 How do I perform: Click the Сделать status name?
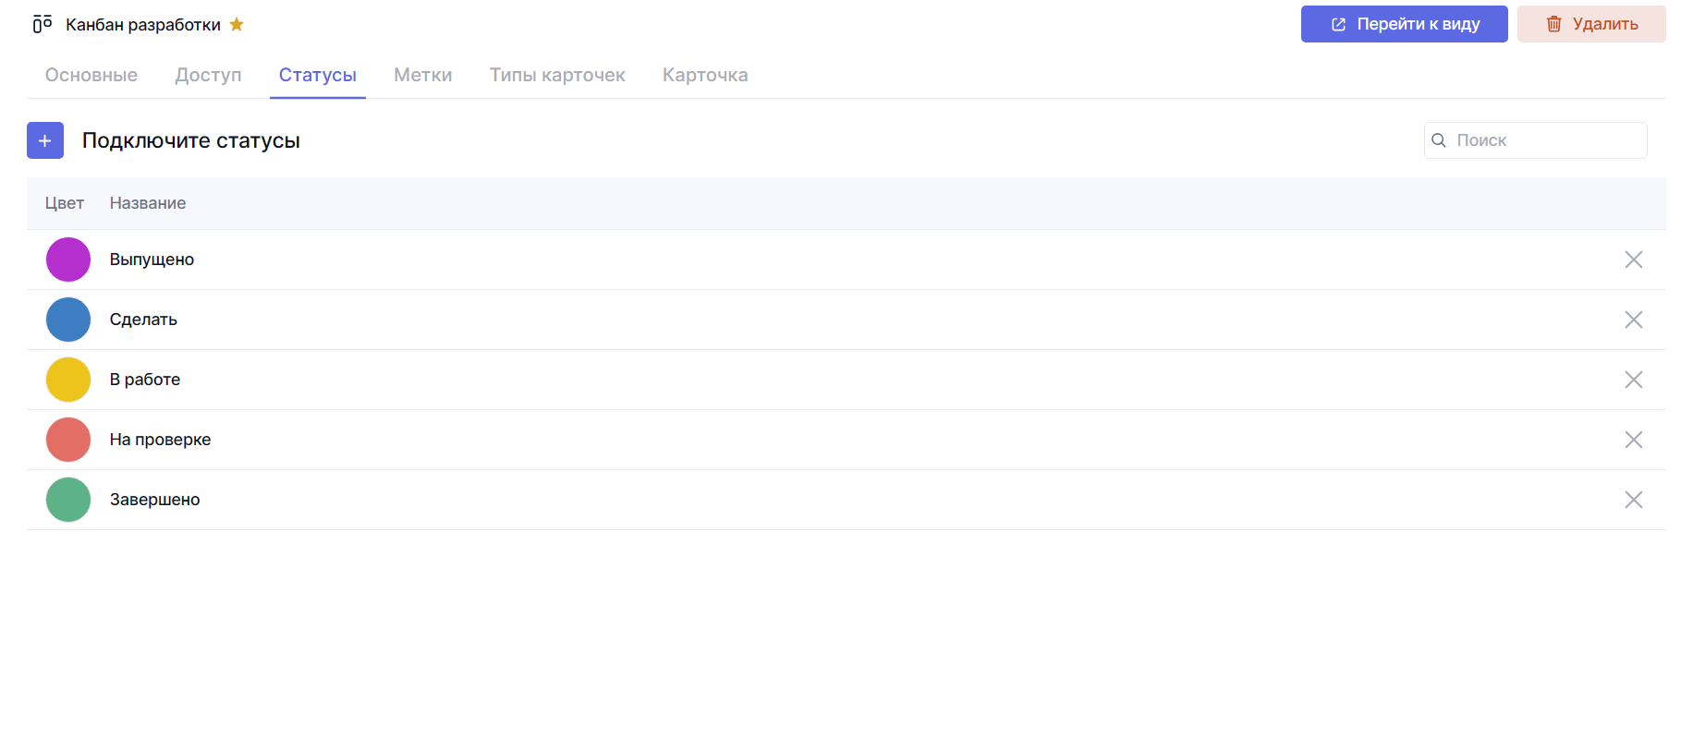[x=143, y=320]
